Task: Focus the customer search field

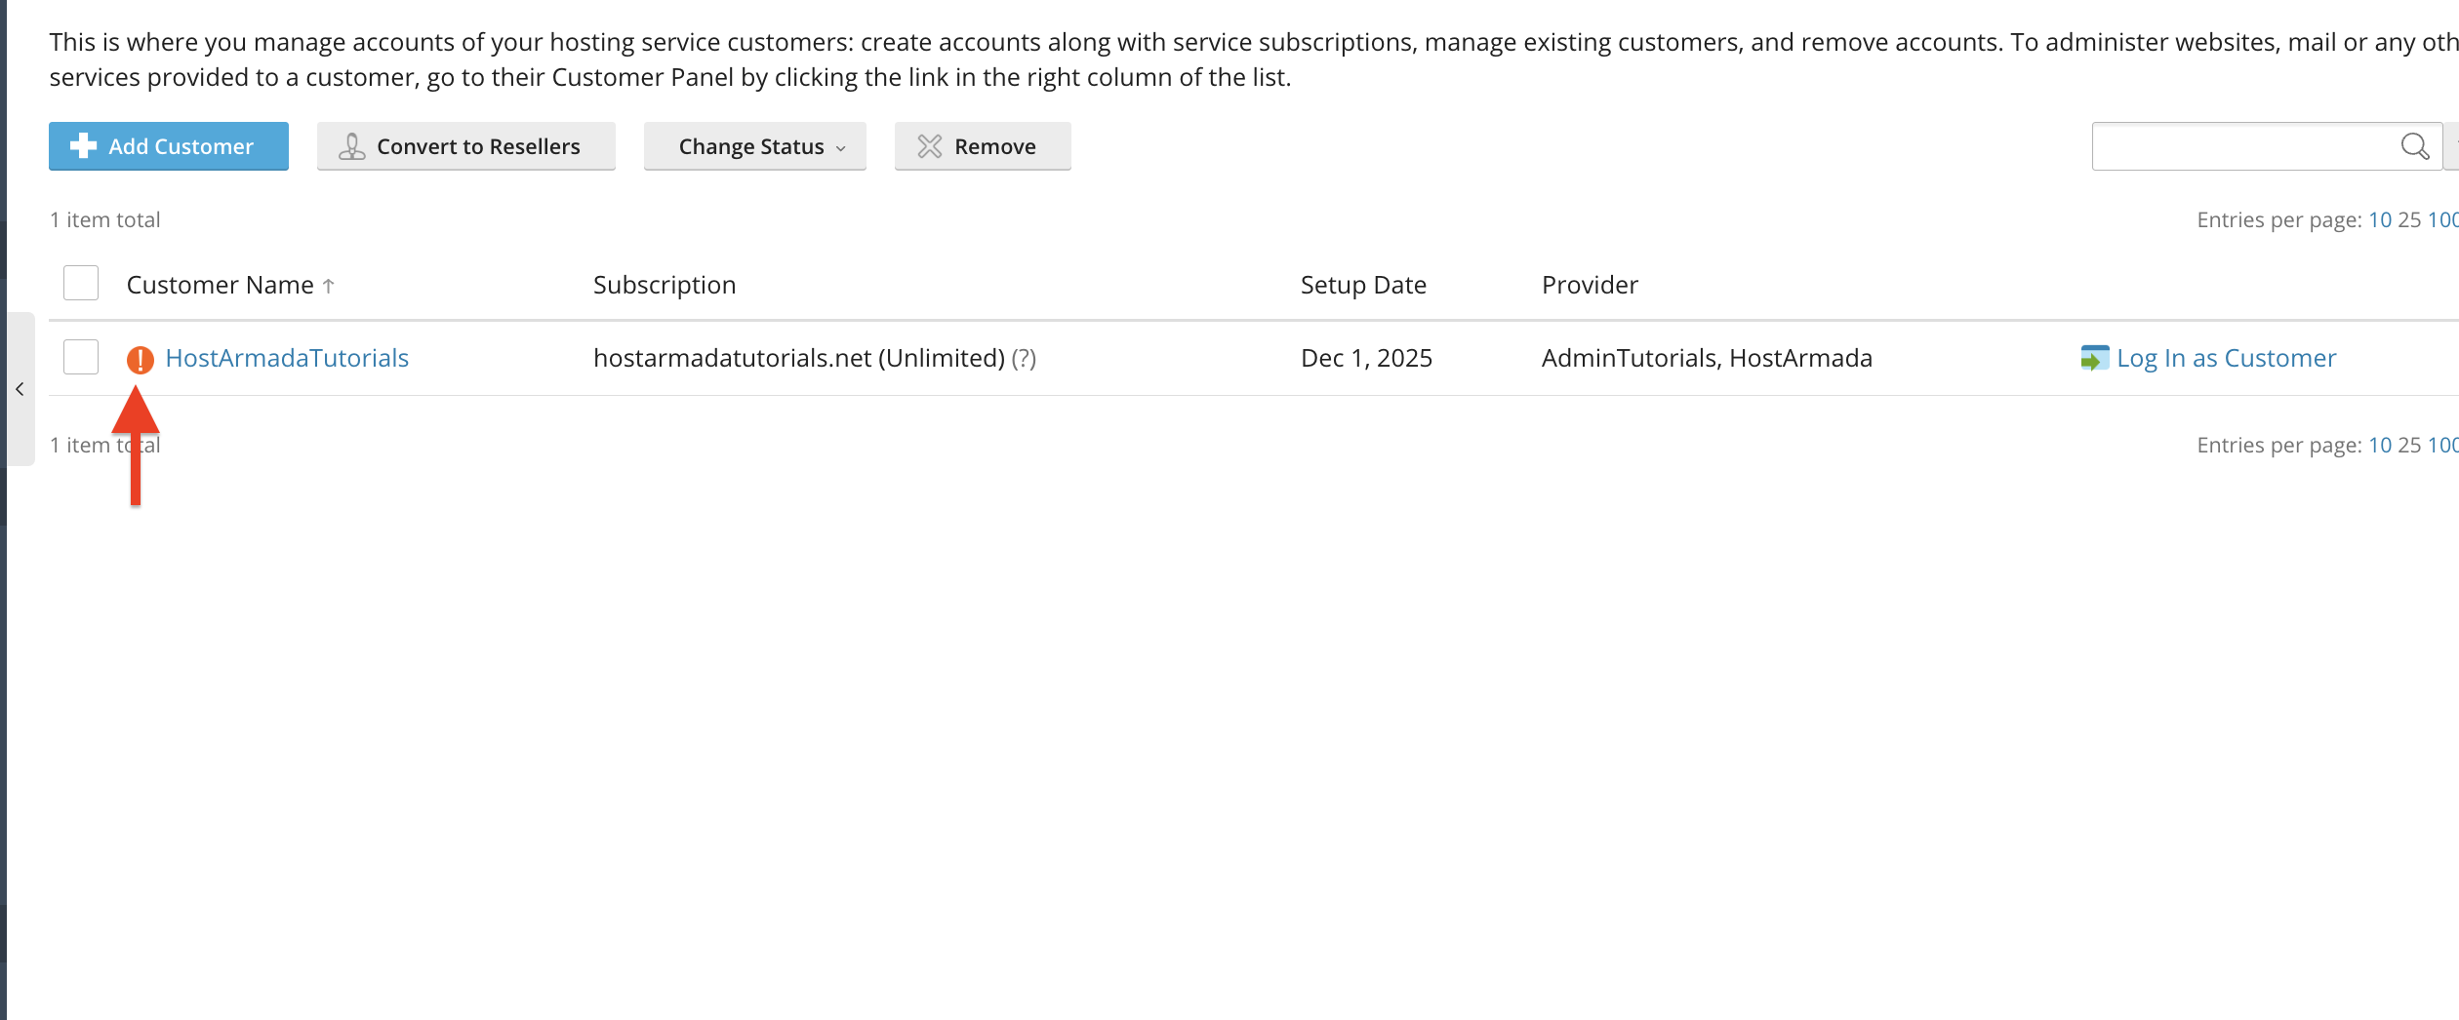Action: pyautogui.click(x=2244, y=146)
